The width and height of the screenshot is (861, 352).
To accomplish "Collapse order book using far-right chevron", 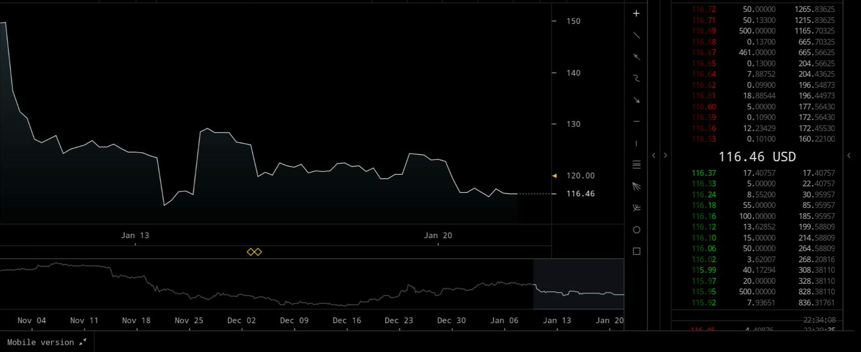I will [849, 155].
